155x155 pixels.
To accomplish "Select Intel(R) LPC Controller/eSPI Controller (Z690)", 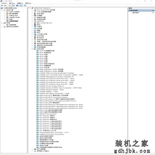I will (61, 75).
